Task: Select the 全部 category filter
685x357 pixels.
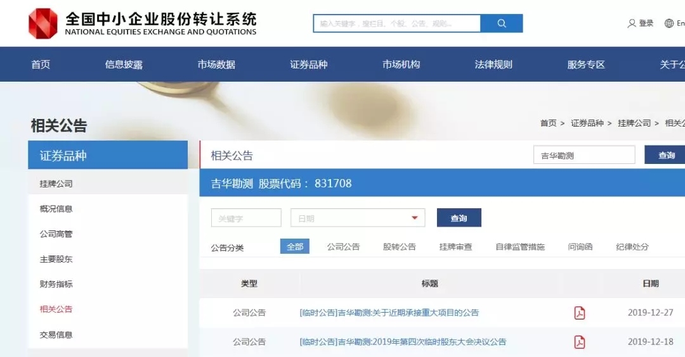Action: click(x=295, y=247)
